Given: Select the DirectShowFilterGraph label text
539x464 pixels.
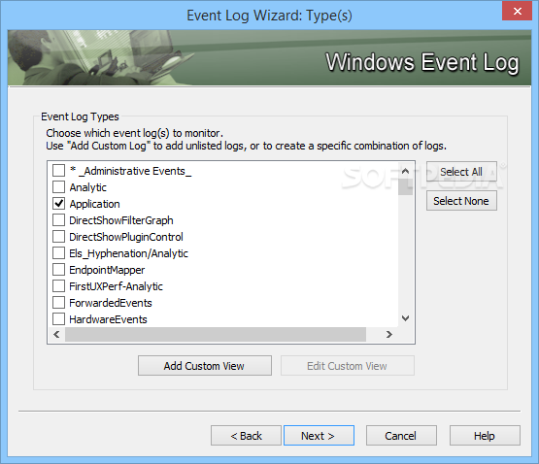Looking at the screenshot, I should [121, 220].
